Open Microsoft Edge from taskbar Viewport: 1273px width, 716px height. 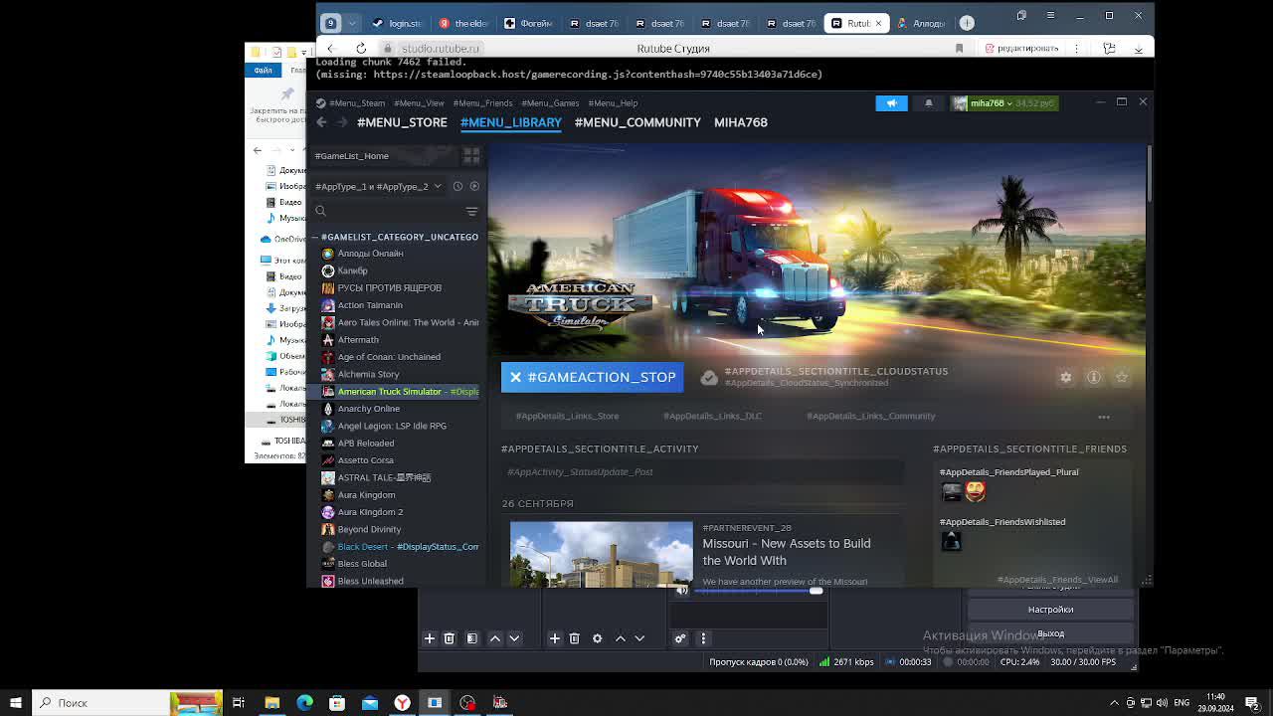coord(304,703)
